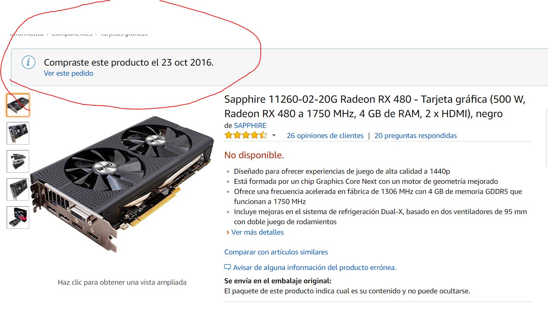This screenshot has width=548, height=315.
Task: Open the SAPPHIRE brand link
Action: tap(250, 125)
